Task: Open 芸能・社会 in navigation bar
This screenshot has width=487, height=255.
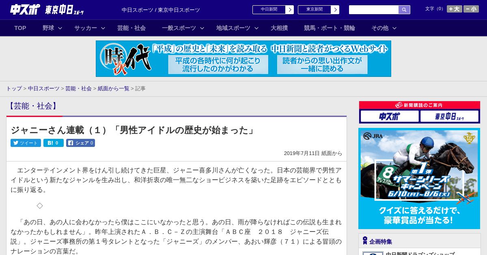Action: [131, 28]
